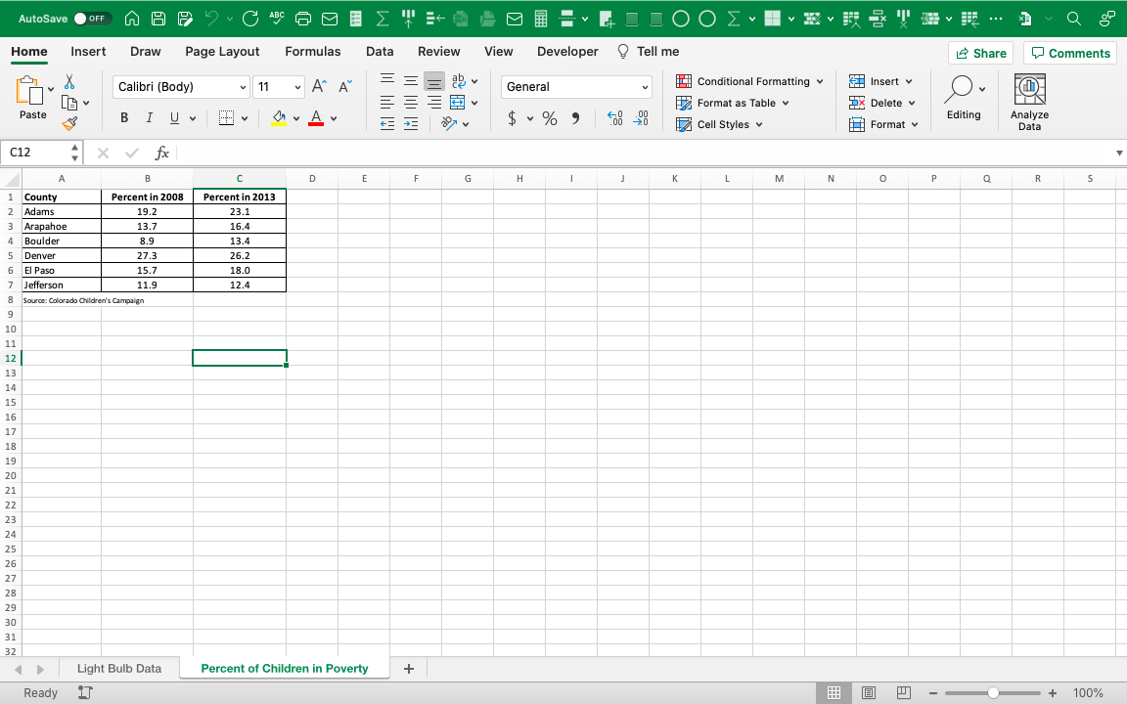Screen dimensions: 1127x704
Task: Open Conditional Formatting menu
Action: (749, 81)
